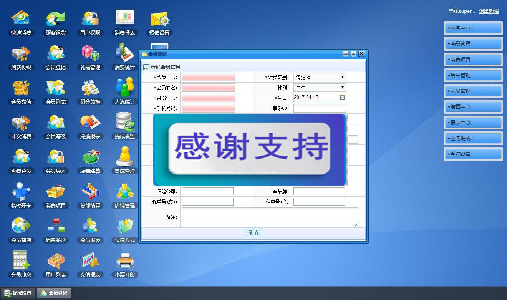The image size is (507, 300).
Task: Switch to the 提成设置 taskbar tab
Action: tap(18, 293)
